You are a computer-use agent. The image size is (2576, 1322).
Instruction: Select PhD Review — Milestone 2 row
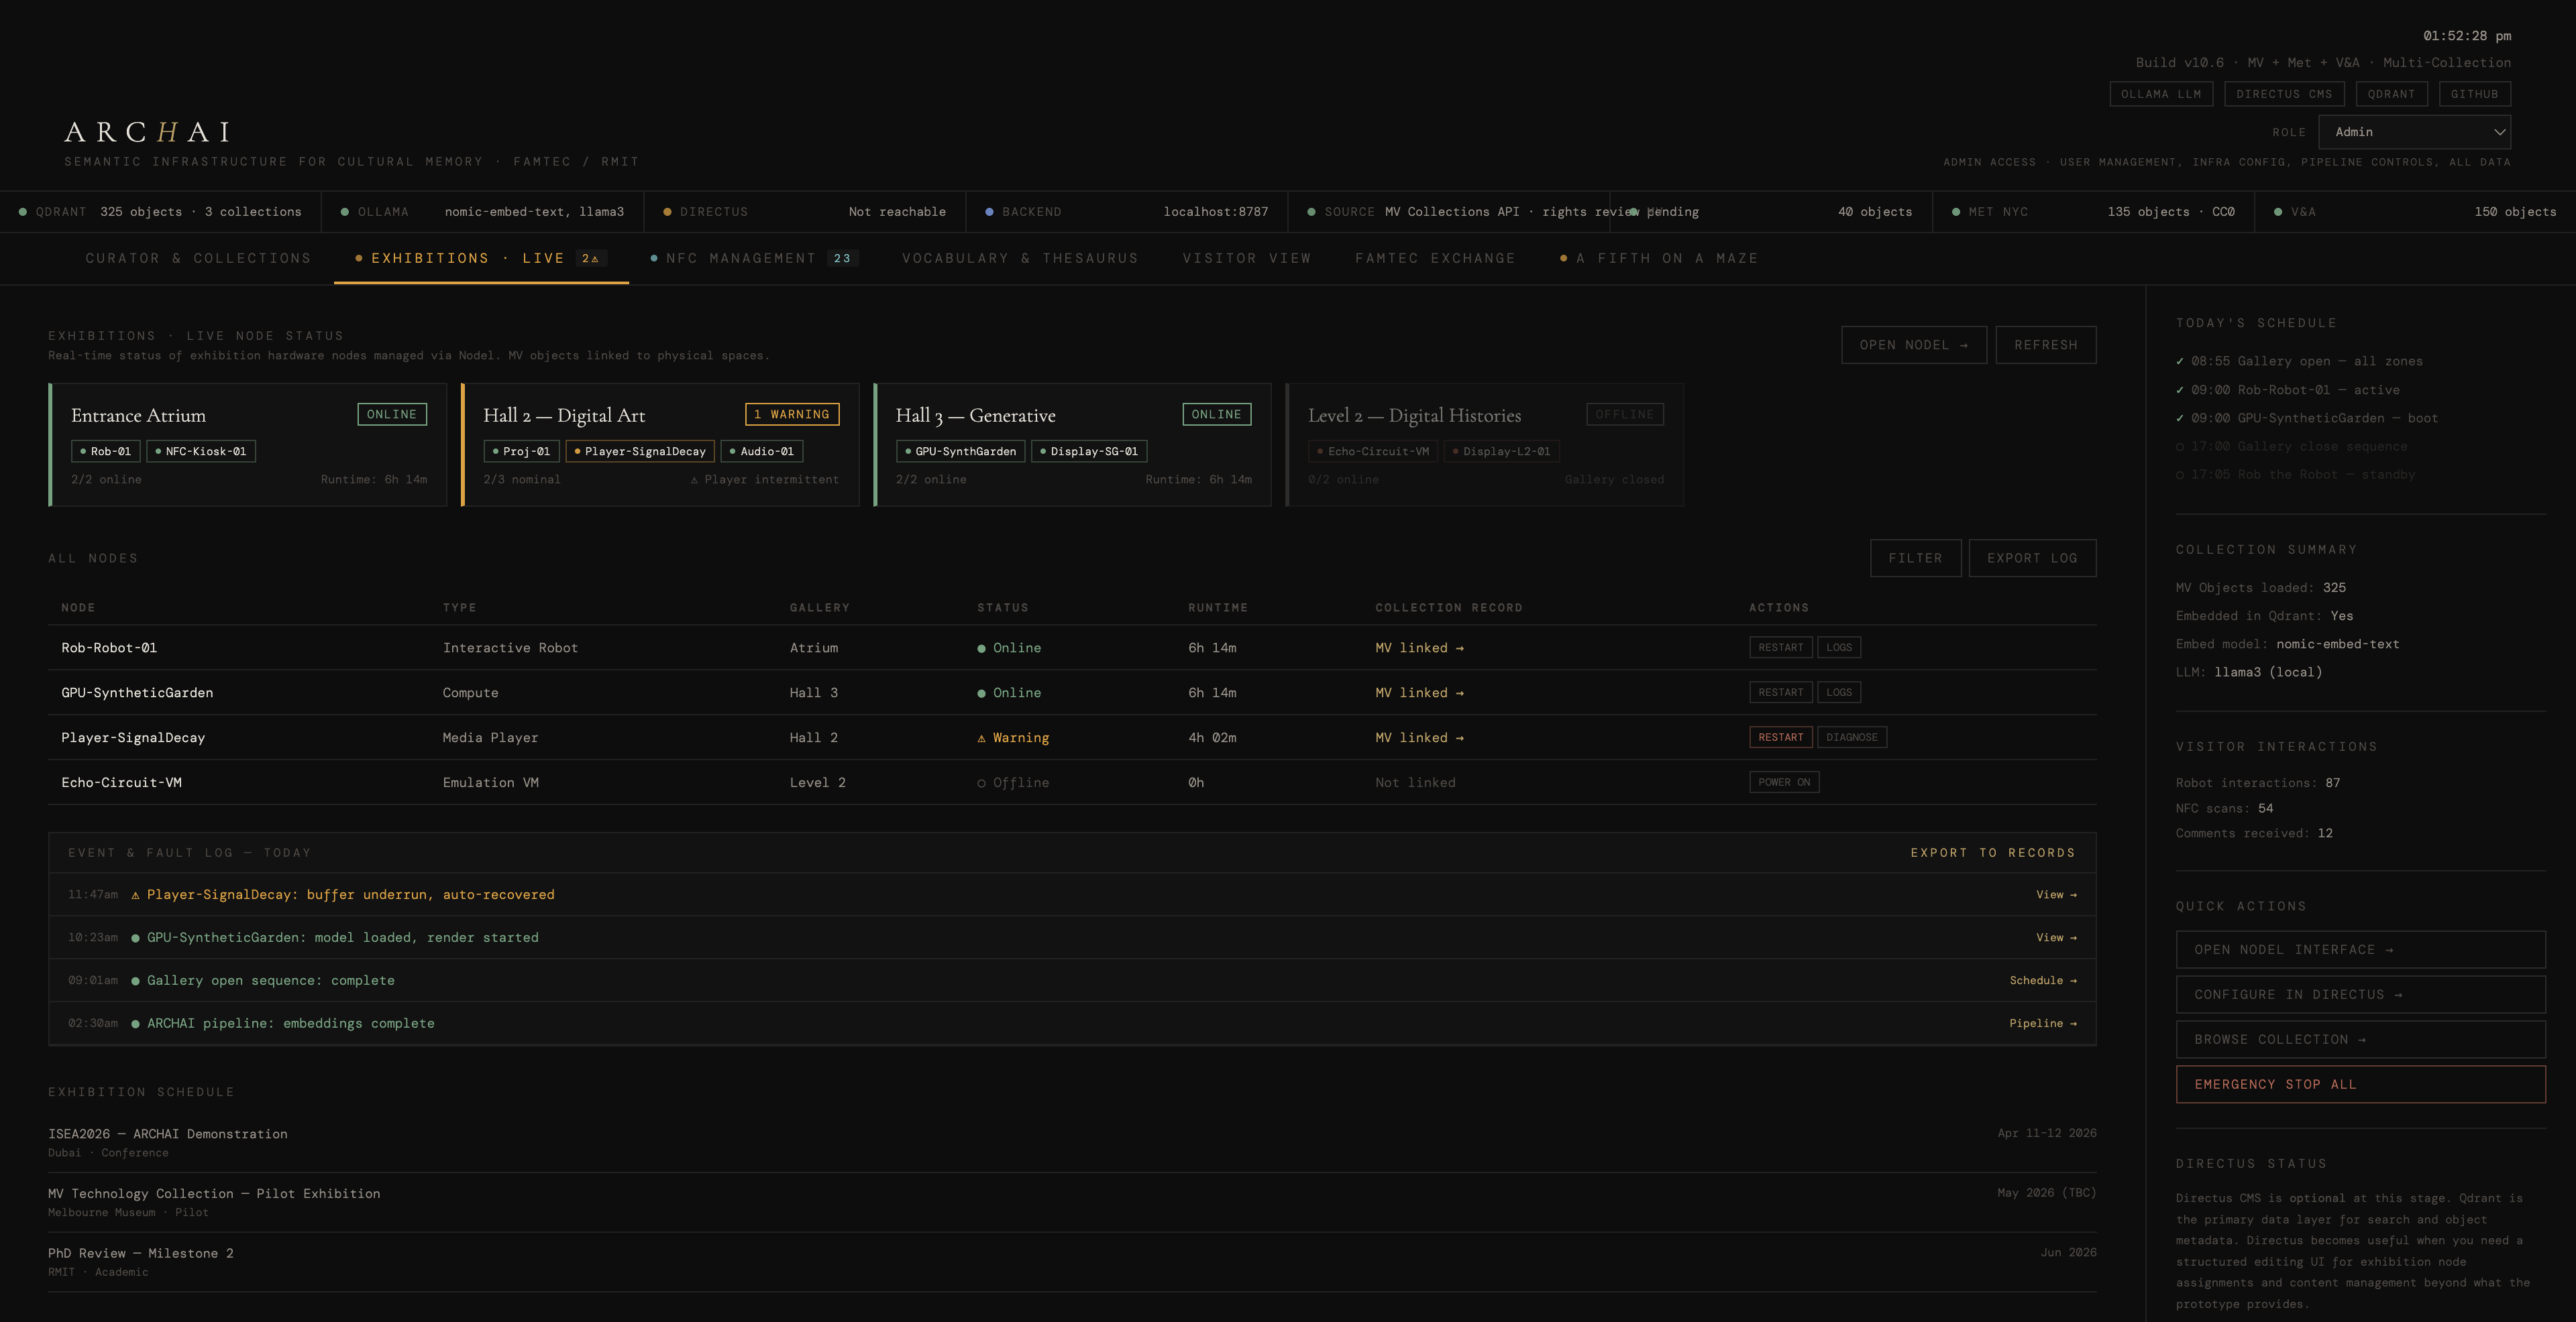(1072, 1262)
